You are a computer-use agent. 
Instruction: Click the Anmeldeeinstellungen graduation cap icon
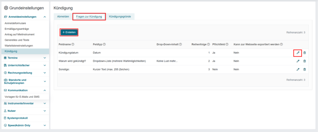6,17
